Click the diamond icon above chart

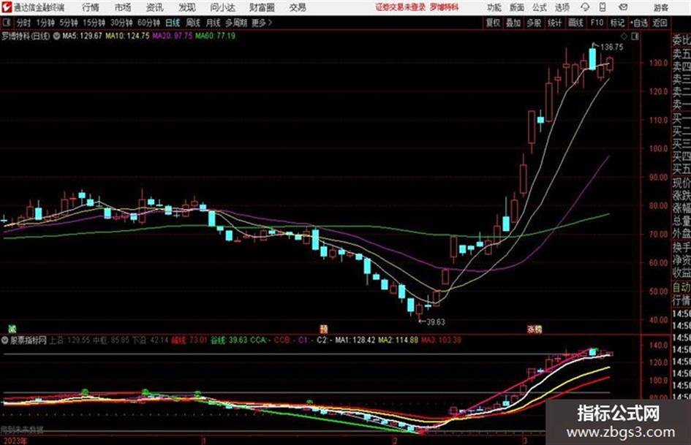(624, 37)
